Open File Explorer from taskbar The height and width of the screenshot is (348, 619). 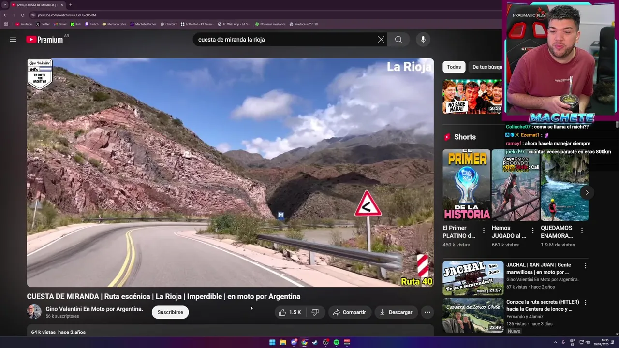pos(283,342)
